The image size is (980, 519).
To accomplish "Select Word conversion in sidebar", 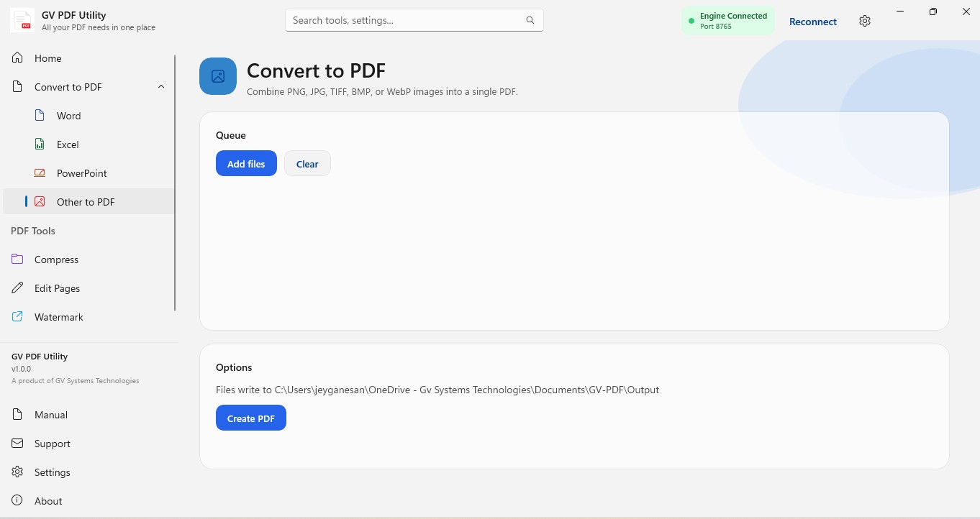I will click(x=89, y=115).
